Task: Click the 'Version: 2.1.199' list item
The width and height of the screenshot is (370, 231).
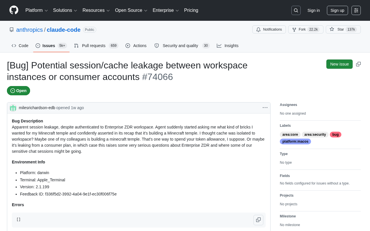Action: [x=35, y=187]
